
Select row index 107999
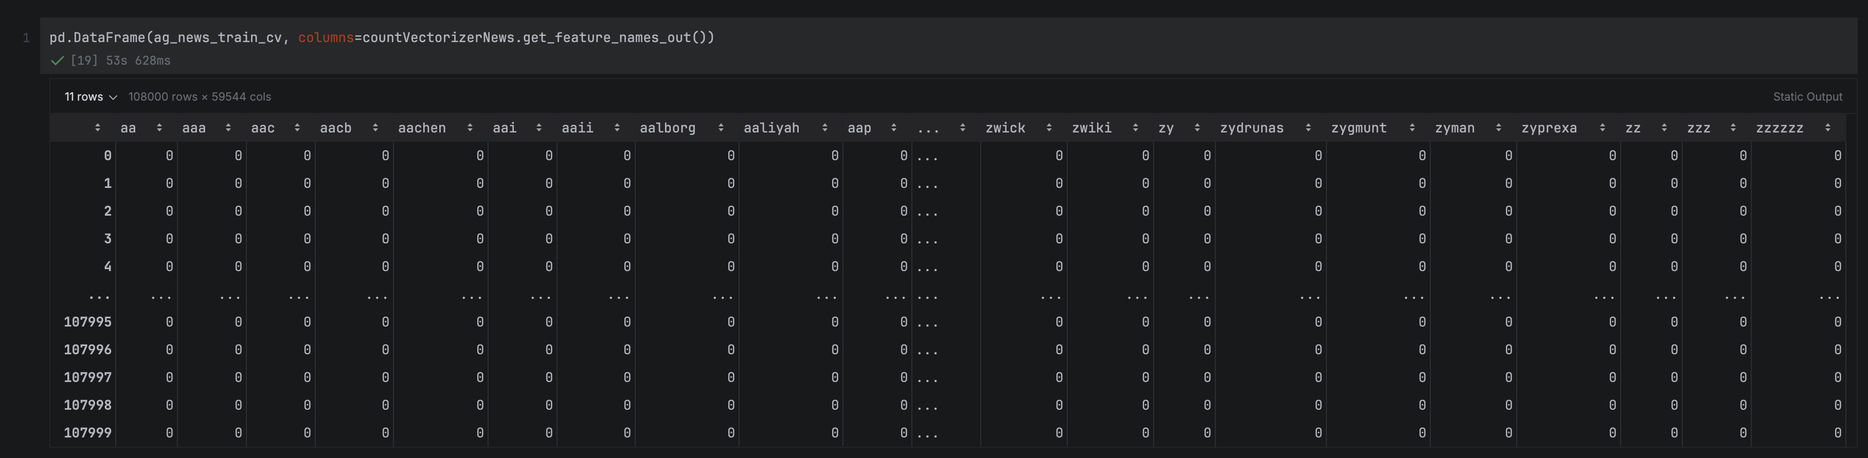click(87, 433)
